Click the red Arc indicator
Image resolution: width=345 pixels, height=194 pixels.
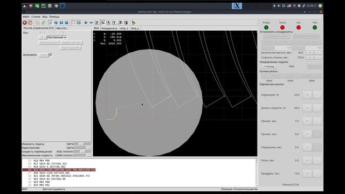299,27
